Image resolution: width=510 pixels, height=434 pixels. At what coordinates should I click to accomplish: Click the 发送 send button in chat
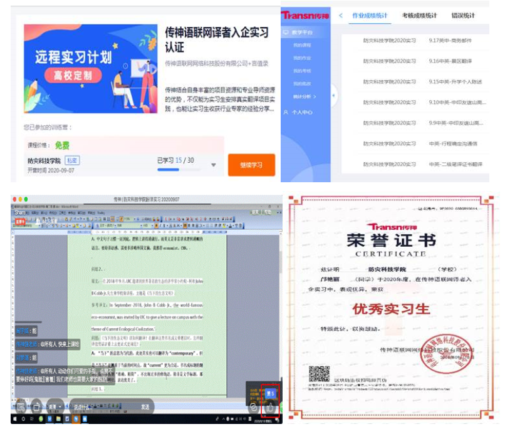coord(145,407)
